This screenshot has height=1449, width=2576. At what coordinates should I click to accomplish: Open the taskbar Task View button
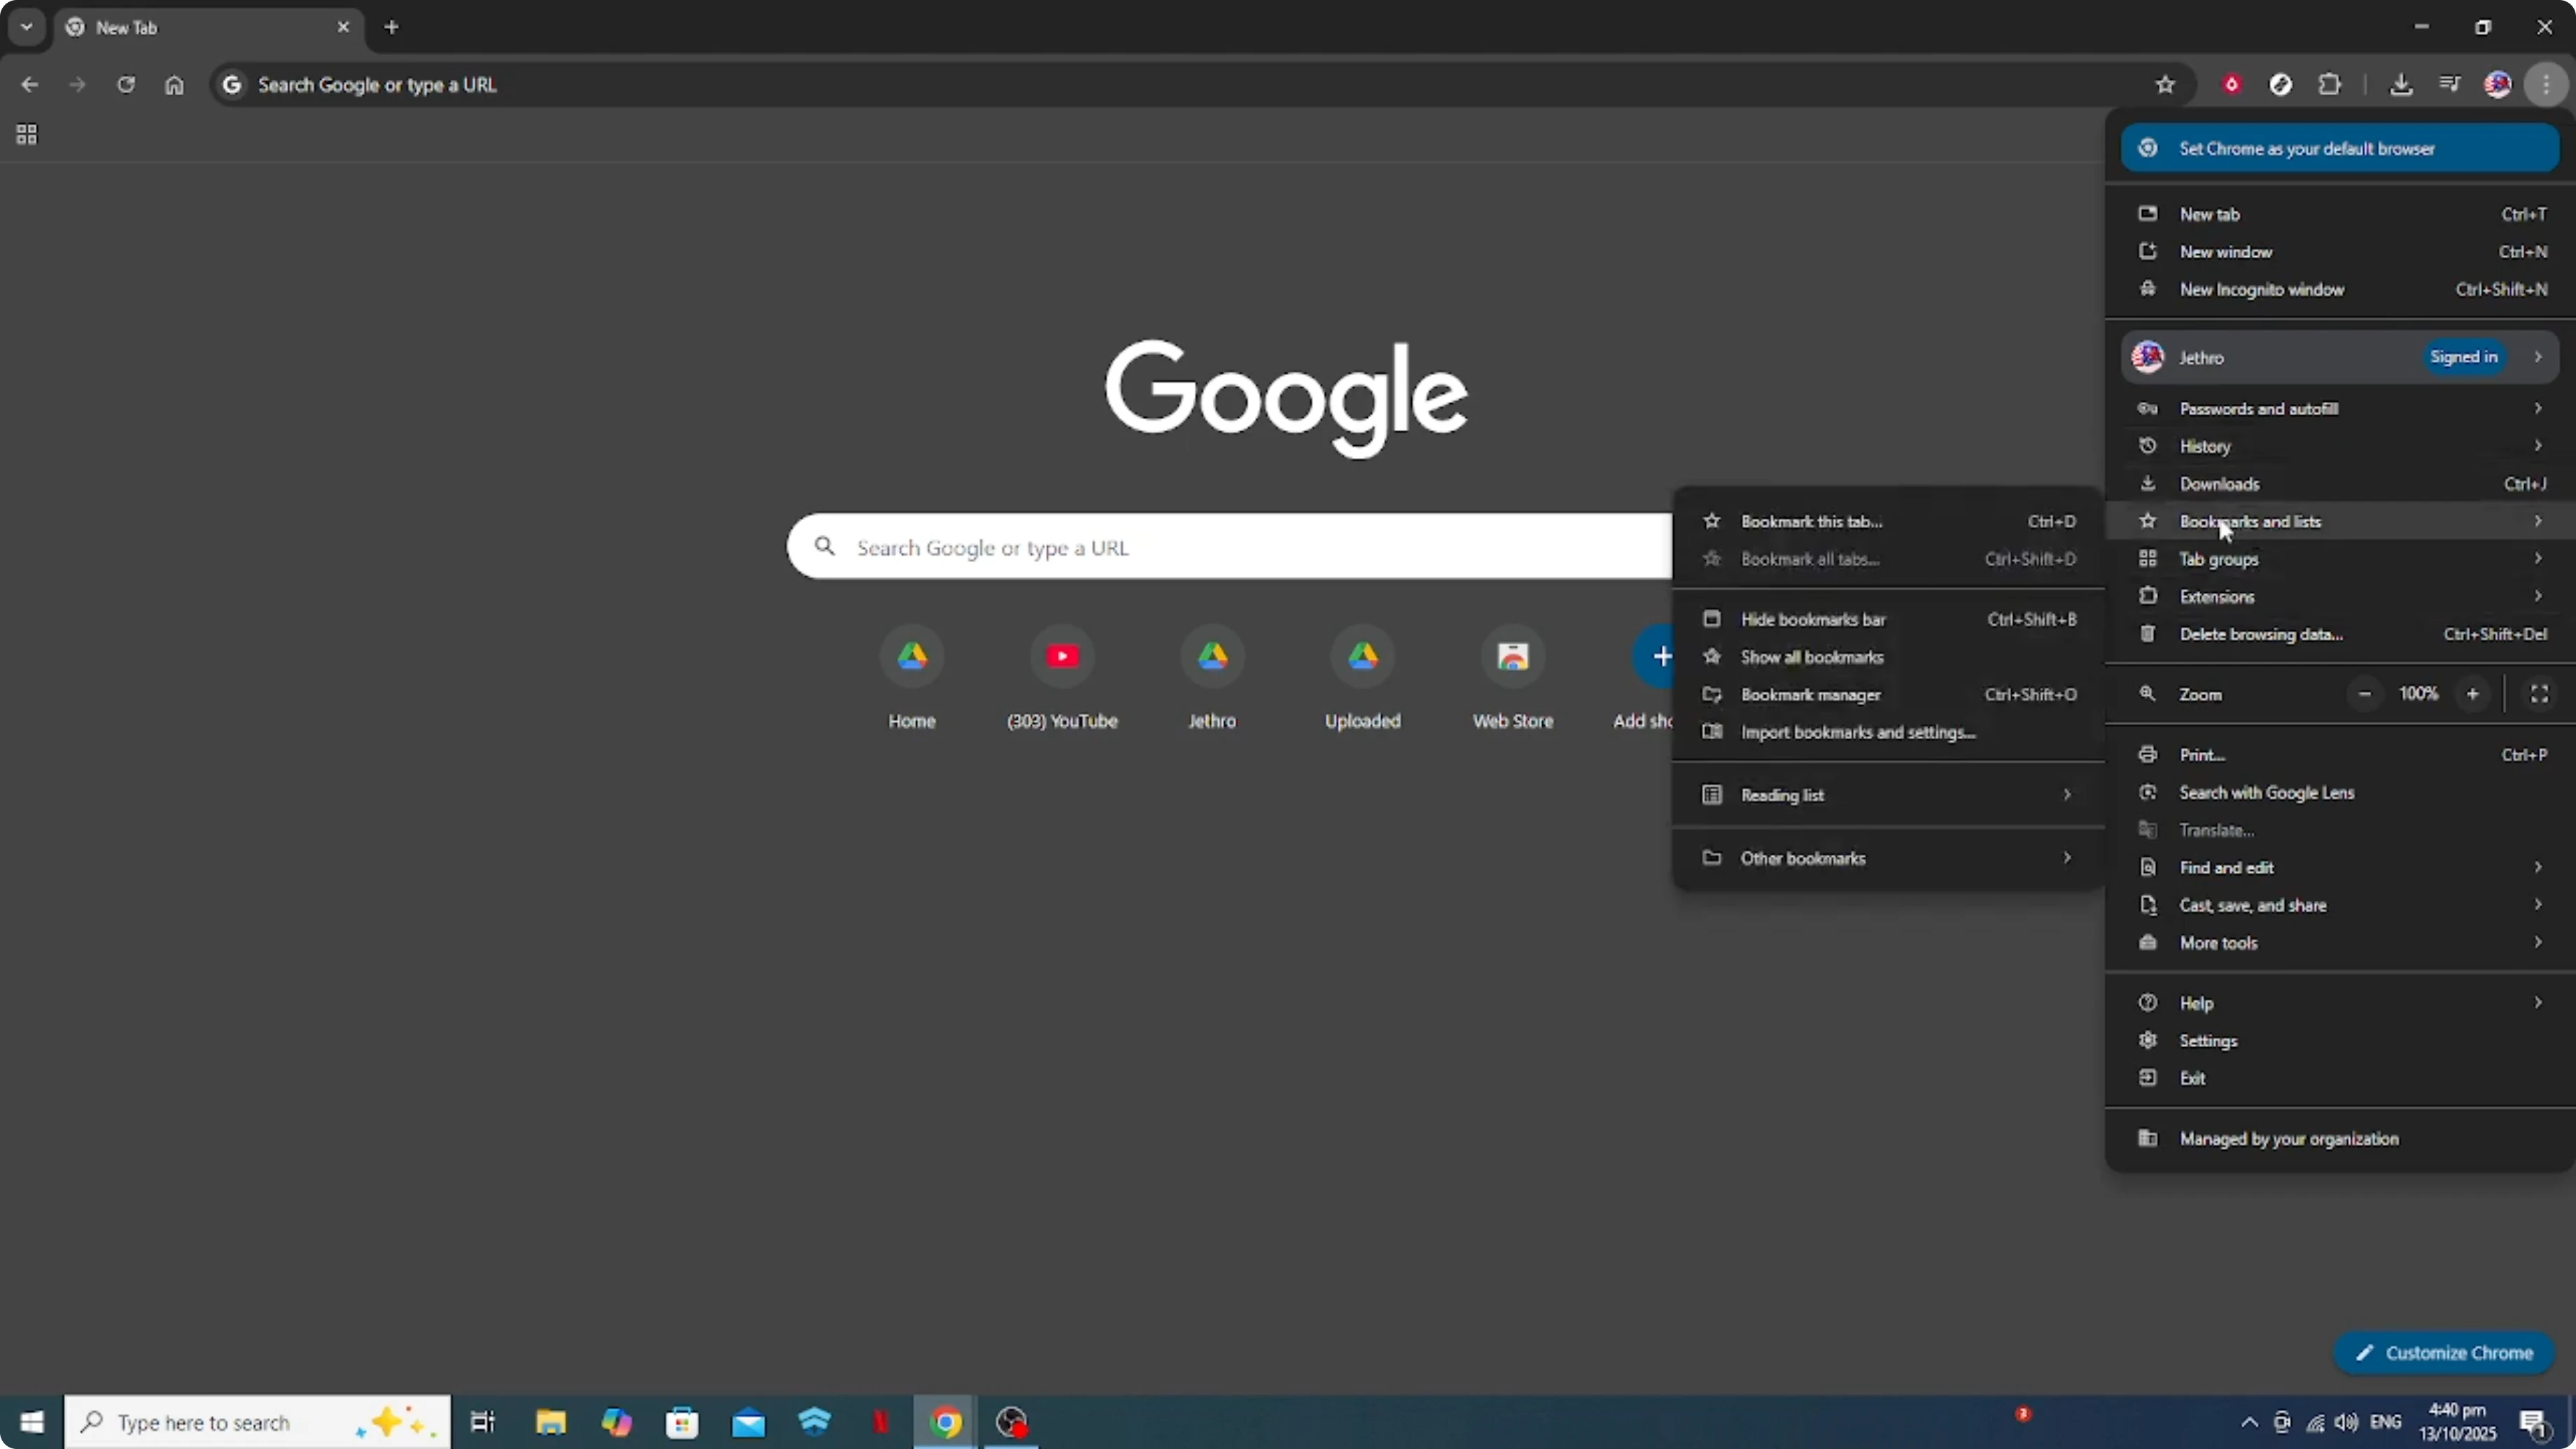point(483,1422)
